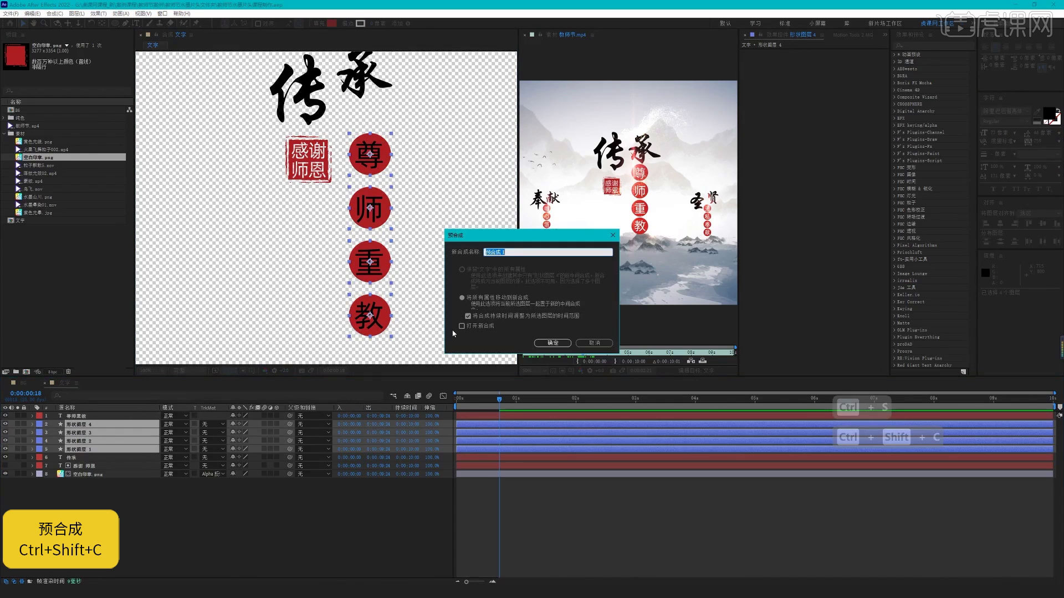
Task: Expand layer 1 尊师重教 properties
Action: coord(32,416)
